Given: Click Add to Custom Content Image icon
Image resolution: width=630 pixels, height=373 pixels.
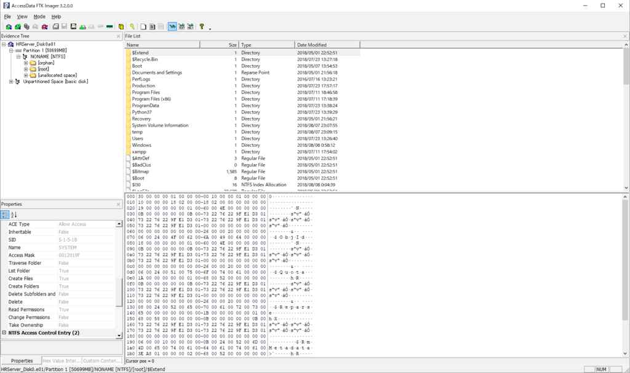Looking at the screenshot, I should 82,26.
